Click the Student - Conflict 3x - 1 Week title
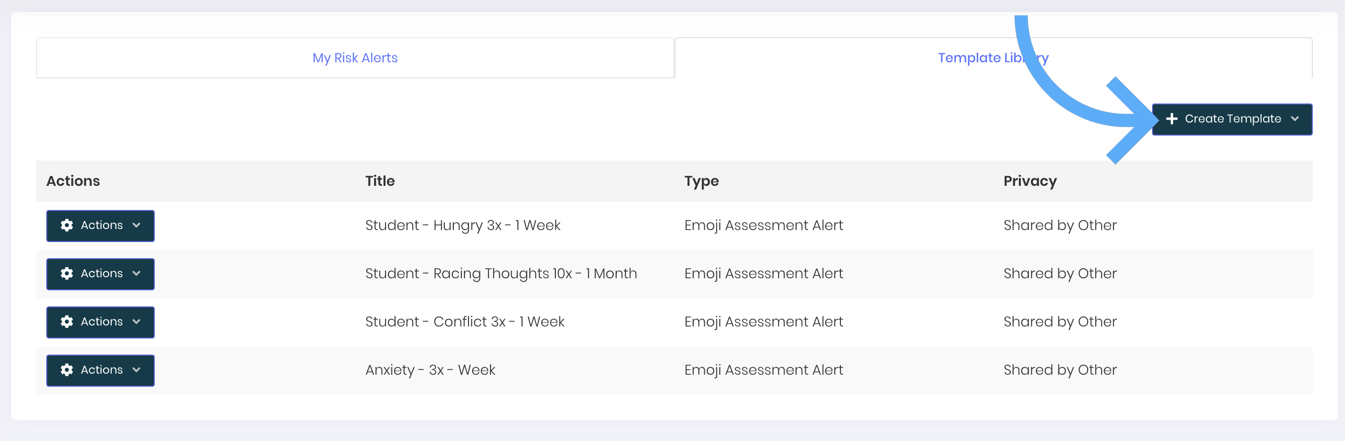Viewport: 1345px width, 441px height. 465,322
